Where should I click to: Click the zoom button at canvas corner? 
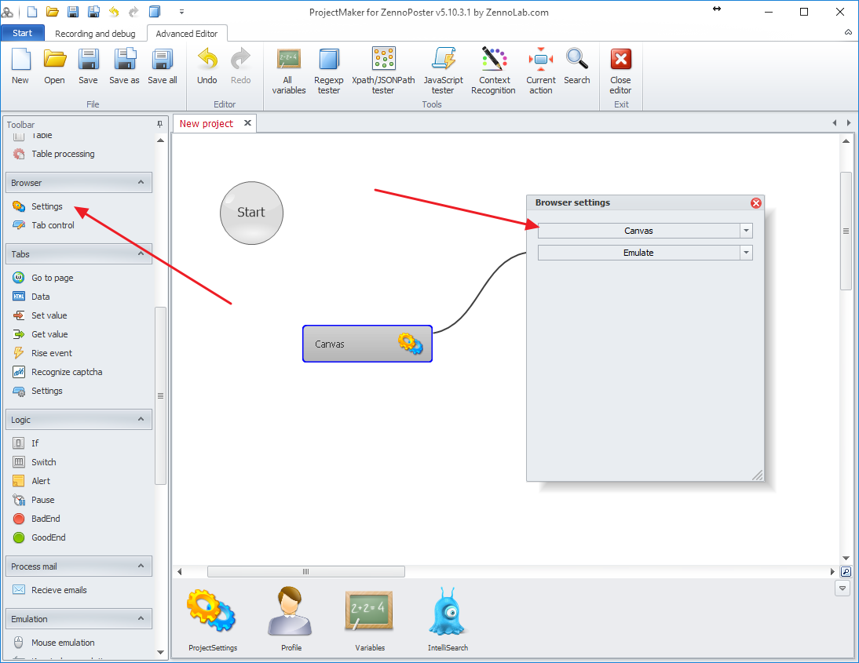(846, 571)
